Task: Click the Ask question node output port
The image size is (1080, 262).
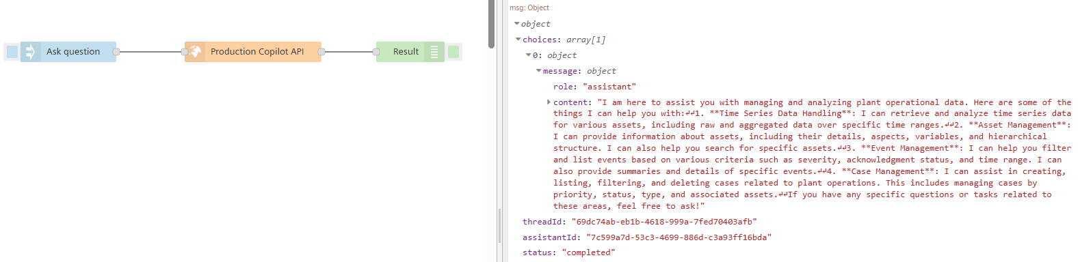Action: pos(116,52)
